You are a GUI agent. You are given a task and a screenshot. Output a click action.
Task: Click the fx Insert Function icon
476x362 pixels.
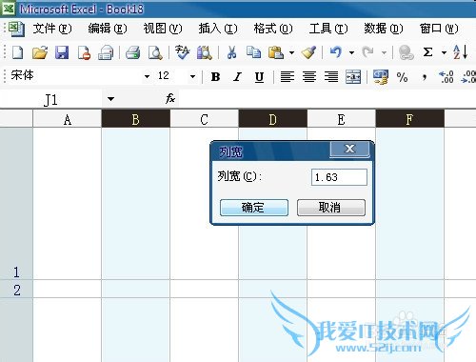click(x=170, y=98)
